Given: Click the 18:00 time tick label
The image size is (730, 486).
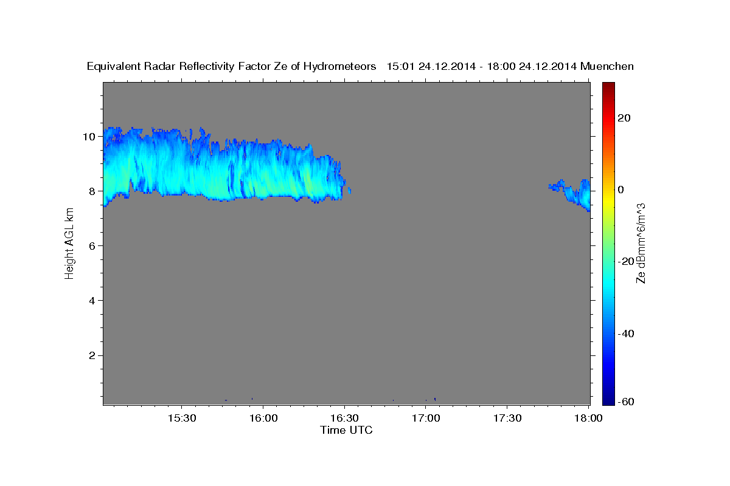Looking at the screenshot, I should [x=589, y=419].
